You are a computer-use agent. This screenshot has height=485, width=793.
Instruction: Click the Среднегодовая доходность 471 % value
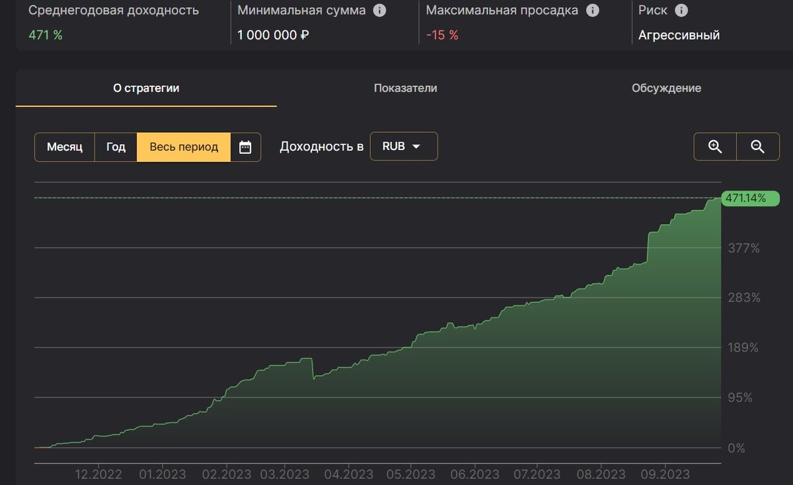tap(46, 35)
